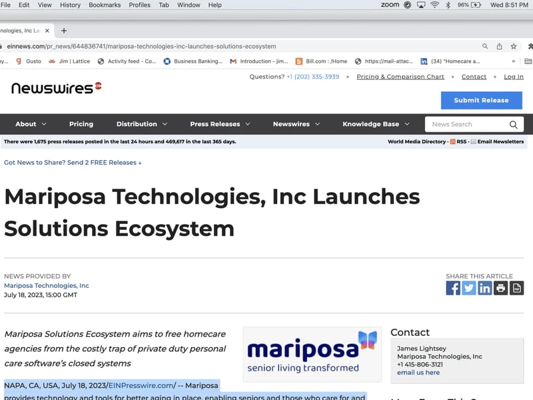Expand the About dropdown menu

31,124
